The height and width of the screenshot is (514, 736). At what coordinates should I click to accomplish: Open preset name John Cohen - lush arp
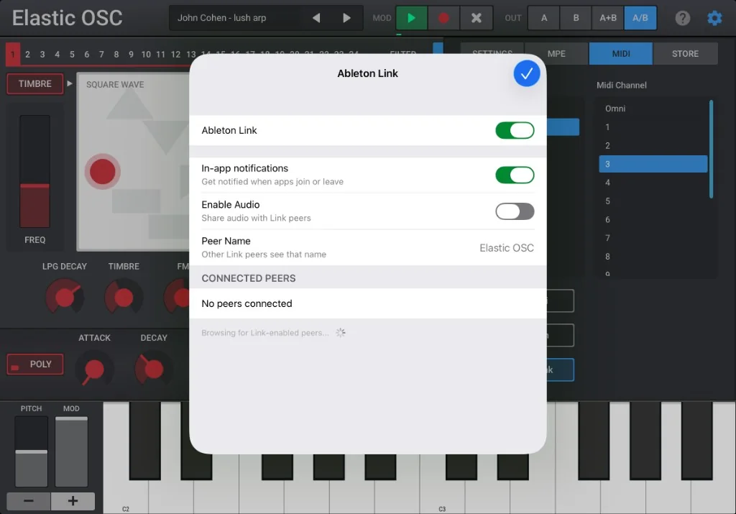click(221, 18)
